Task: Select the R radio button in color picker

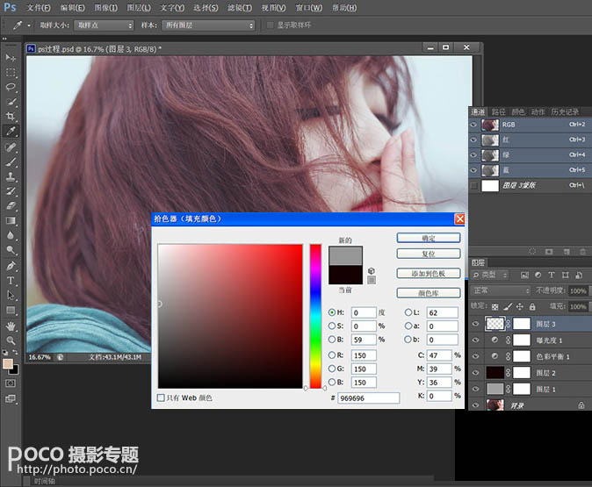Action: 331,356
